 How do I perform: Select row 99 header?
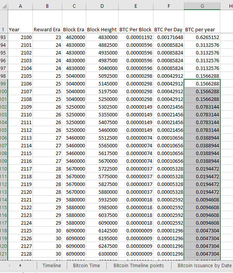[3, 84]
